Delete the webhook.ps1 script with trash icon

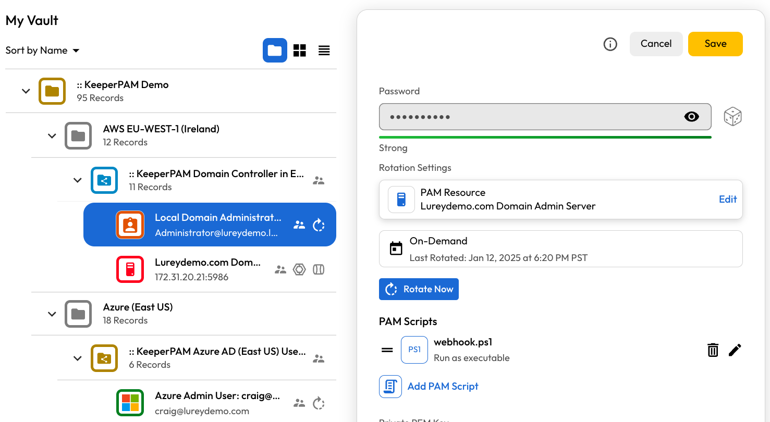(x=713, y=350)
